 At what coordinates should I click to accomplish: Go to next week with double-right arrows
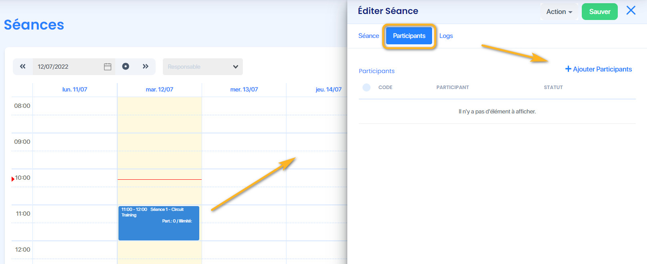(x=146, y=66)
